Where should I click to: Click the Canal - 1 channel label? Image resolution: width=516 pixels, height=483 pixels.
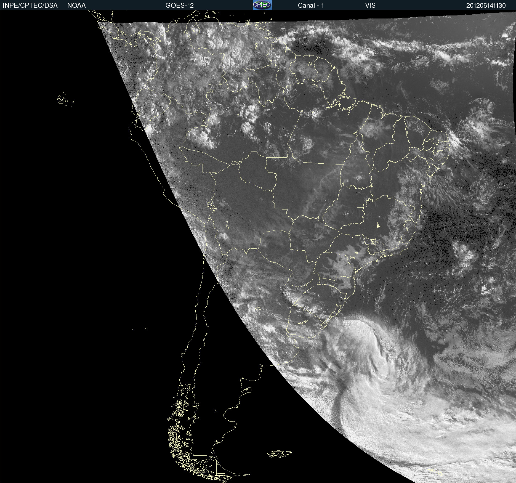(311, 6)
